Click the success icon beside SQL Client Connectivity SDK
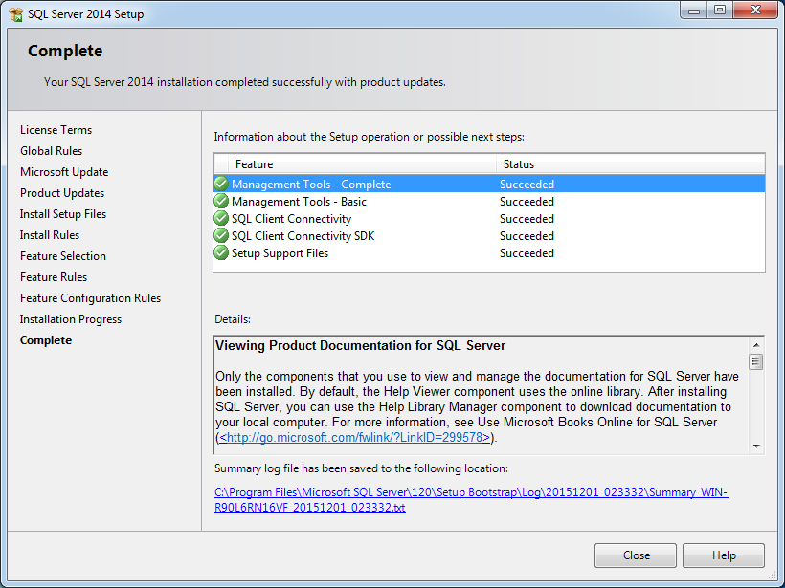785x588 pixels. point(221,236)
